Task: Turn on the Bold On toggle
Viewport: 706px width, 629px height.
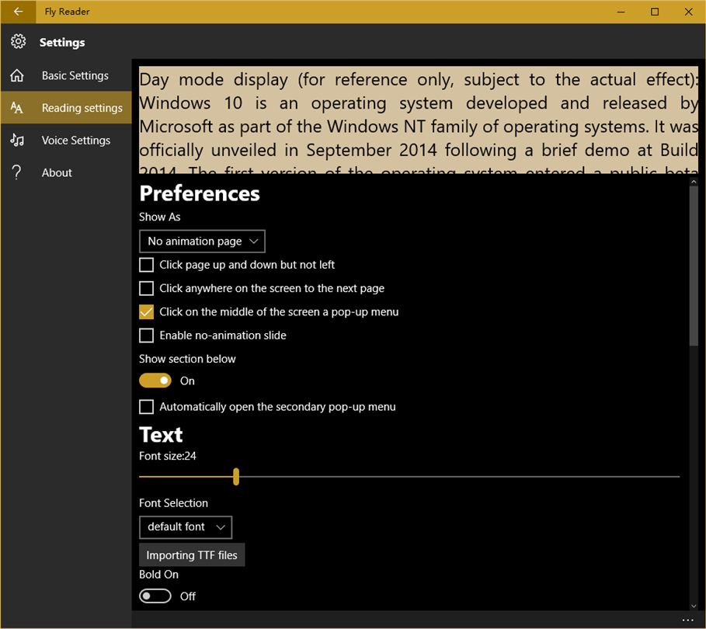Action: [155, 596]
